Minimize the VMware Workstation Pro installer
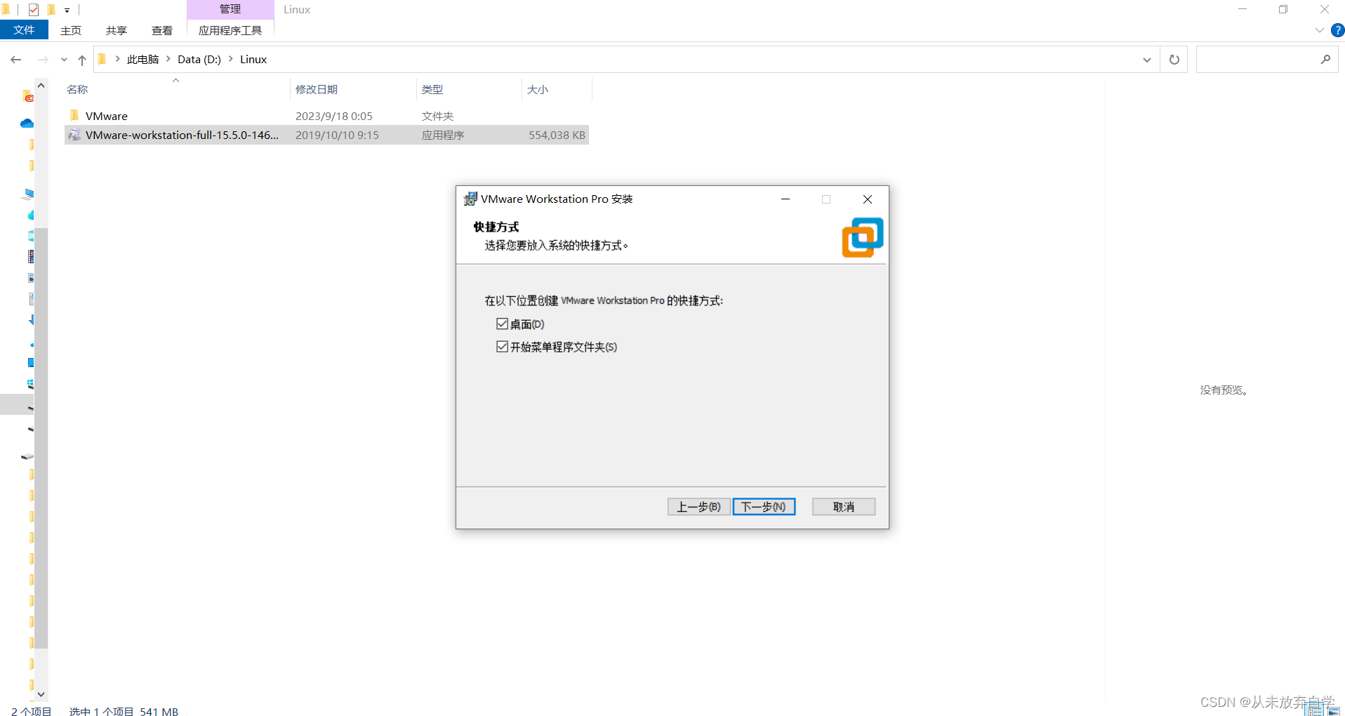Viewport: 1345px width, 716px height. (786, 199)
